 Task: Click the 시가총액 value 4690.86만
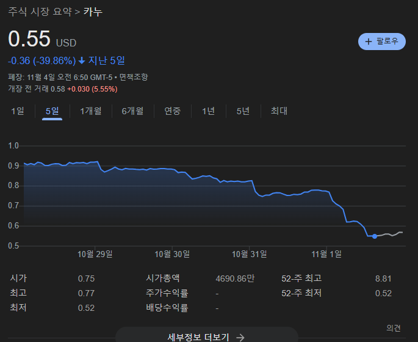[x=235, y=278]
